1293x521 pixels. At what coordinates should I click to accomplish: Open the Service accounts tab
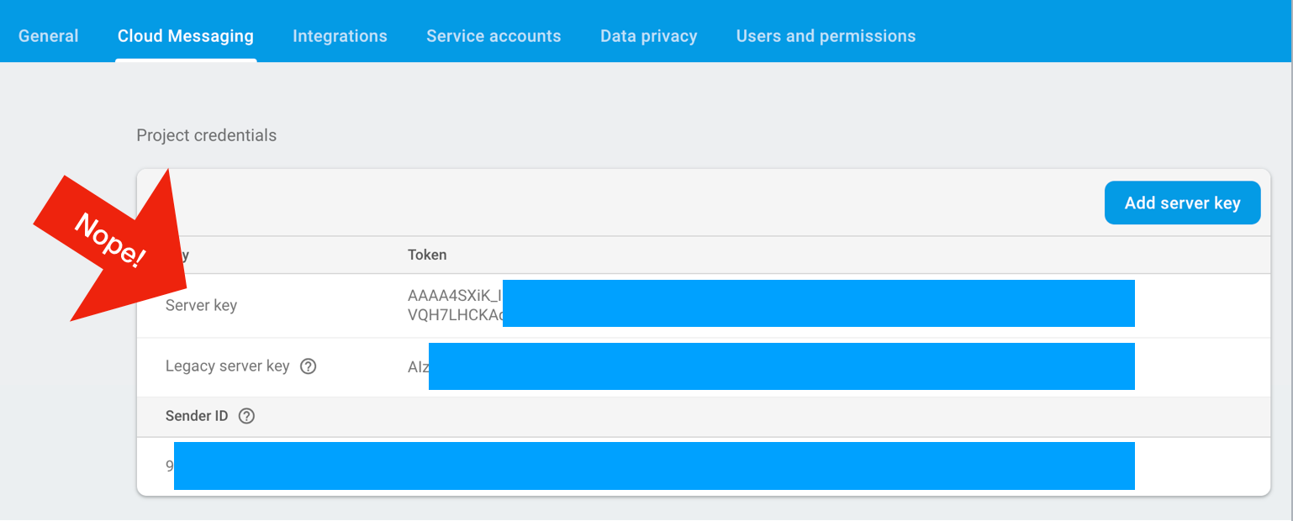click(x=493, y=36)
